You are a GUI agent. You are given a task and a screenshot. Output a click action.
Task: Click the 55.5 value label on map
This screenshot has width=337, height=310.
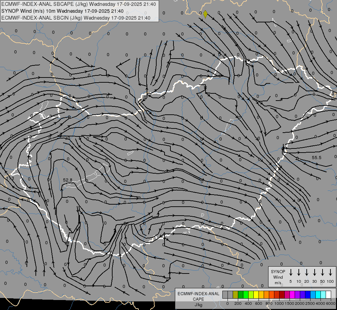point(317,158)
